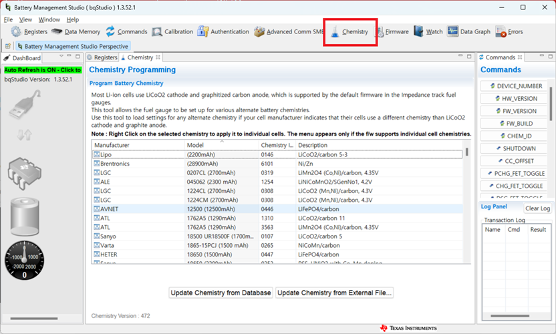Toggle Auto Refresh in DashBoard
This screenshot has width=556, height=334.
point(43,70)
